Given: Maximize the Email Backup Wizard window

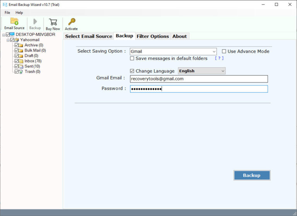Looking at the screenshot, I should (277, 5).
